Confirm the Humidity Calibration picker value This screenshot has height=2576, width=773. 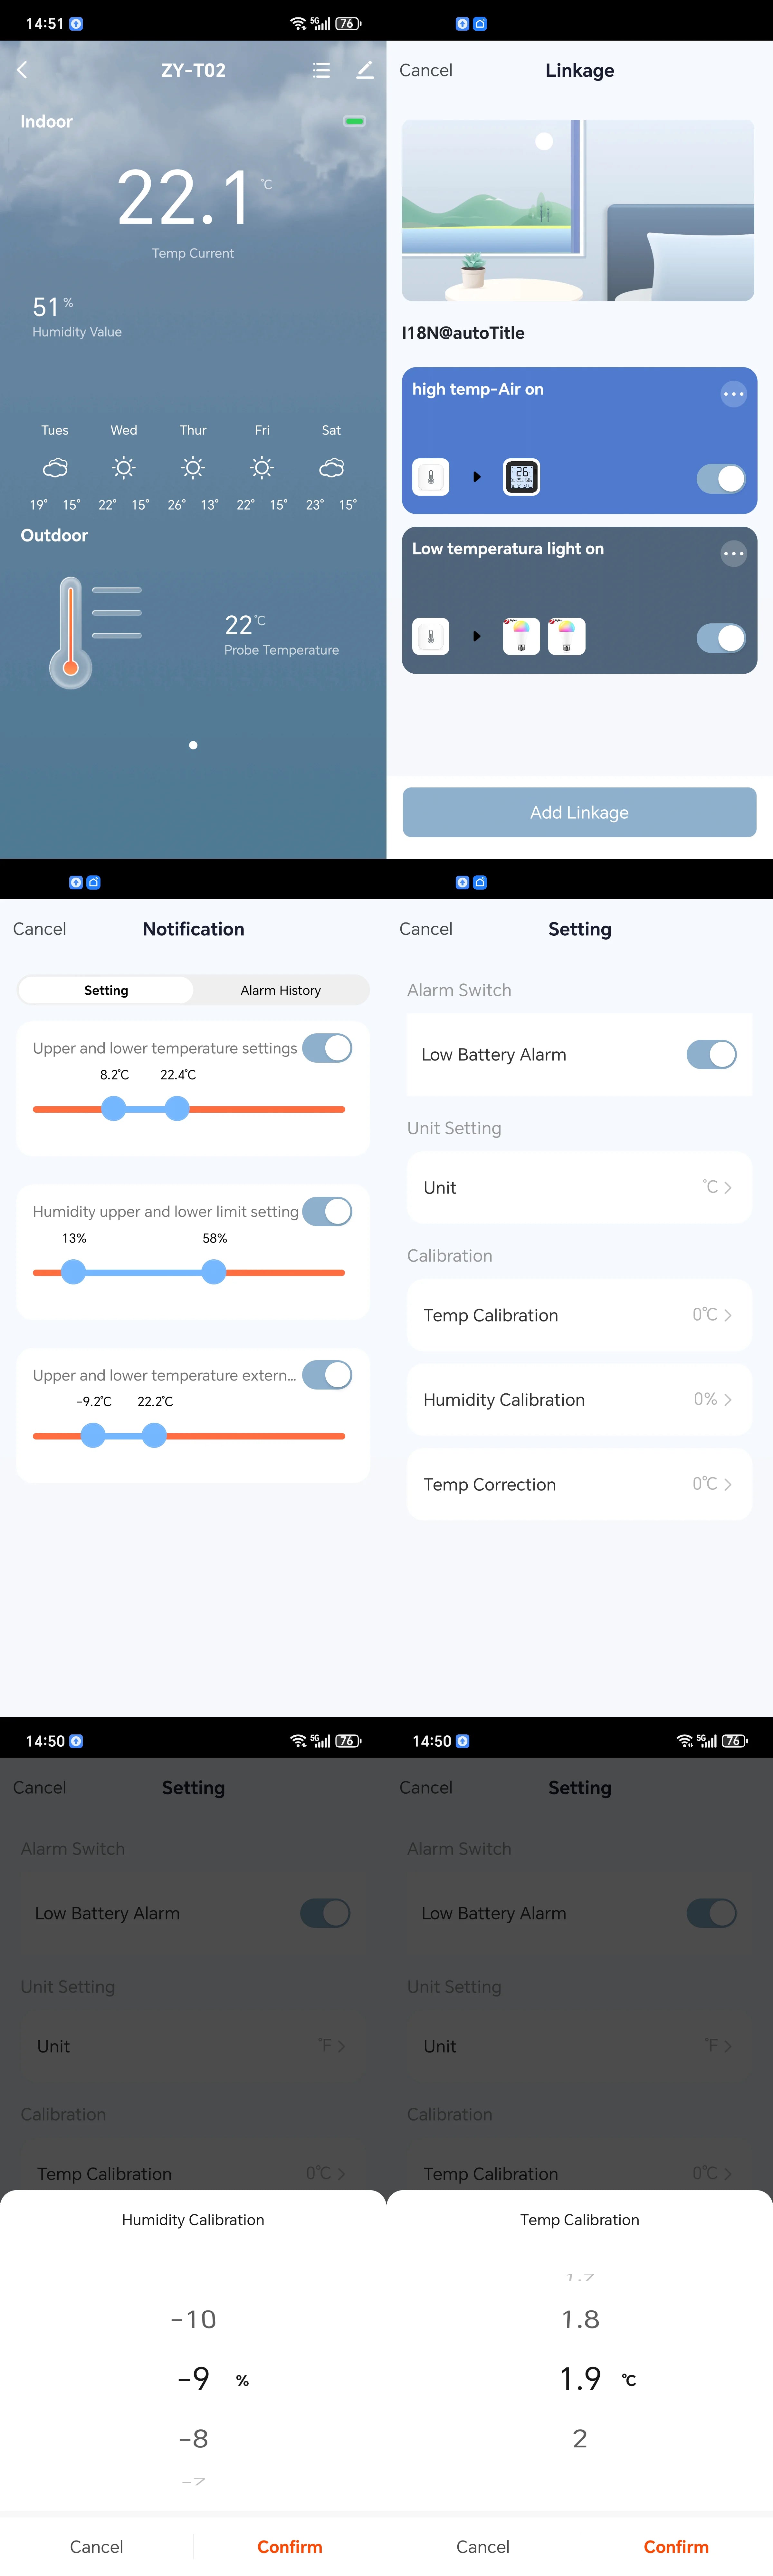coord(290,2546)
